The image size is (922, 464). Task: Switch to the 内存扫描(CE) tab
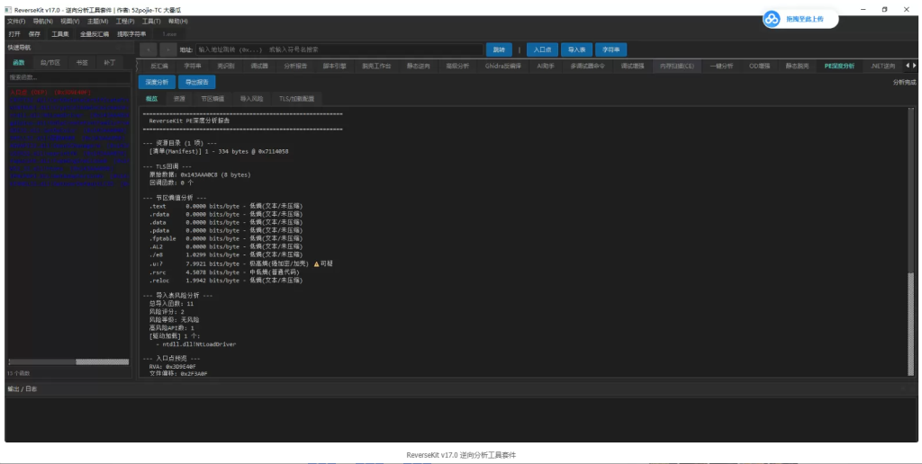pos(677,66)
